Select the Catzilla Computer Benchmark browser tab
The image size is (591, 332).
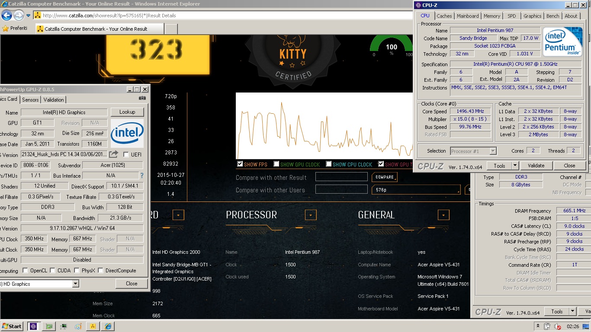(99, 29)
